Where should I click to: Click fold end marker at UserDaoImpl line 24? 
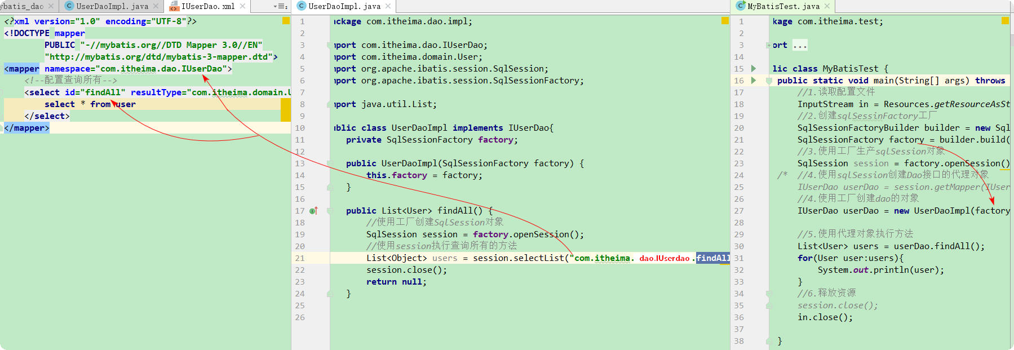tap(330, 294)
